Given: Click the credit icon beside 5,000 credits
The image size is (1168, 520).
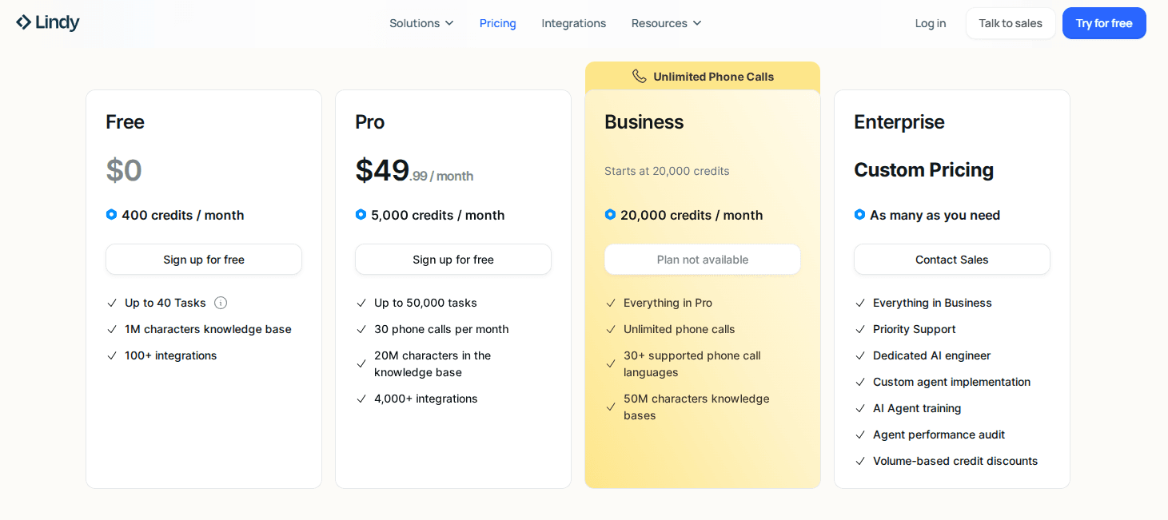Looking at the screenshot, I should (x=361, y=215).
